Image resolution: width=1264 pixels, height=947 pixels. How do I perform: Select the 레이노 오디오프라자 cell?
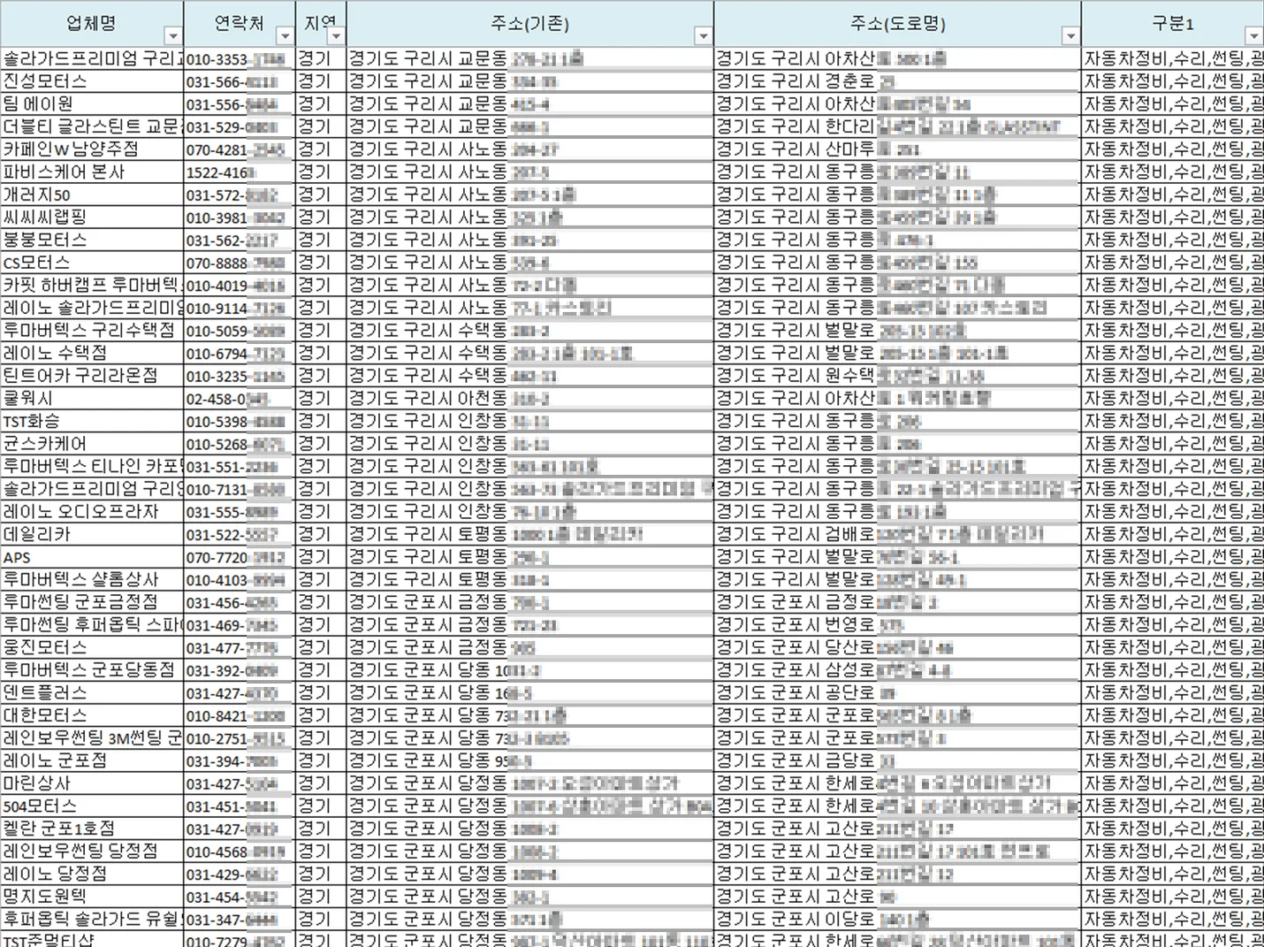click(92, 512)
